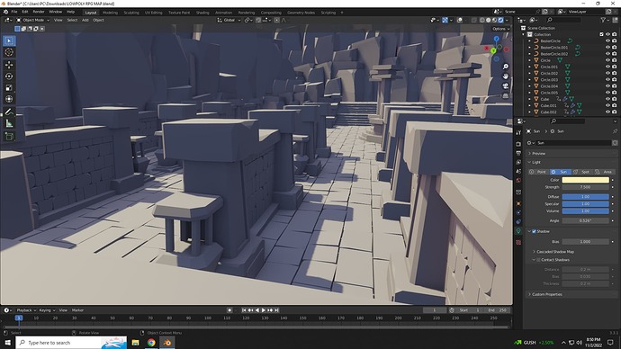The image size is (621, 349).
Task: Select the Move tool
Action: (x=9, y=65)
